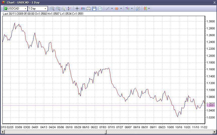Open the document template icon
Image resolution: width=217 pixels, height=135 pixels.
tap(100, 9)
